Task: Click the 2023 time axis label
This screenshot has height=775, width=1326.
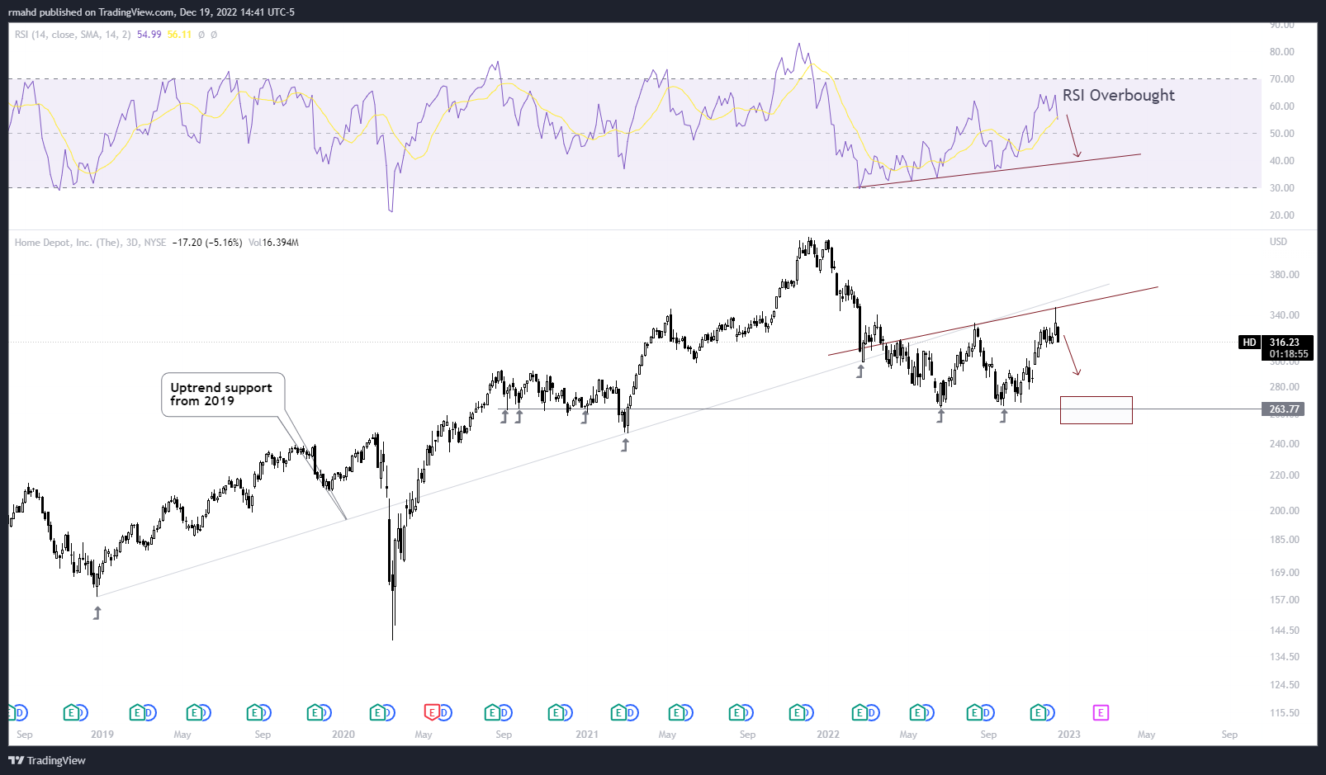Action: (x=1069, y=735)
